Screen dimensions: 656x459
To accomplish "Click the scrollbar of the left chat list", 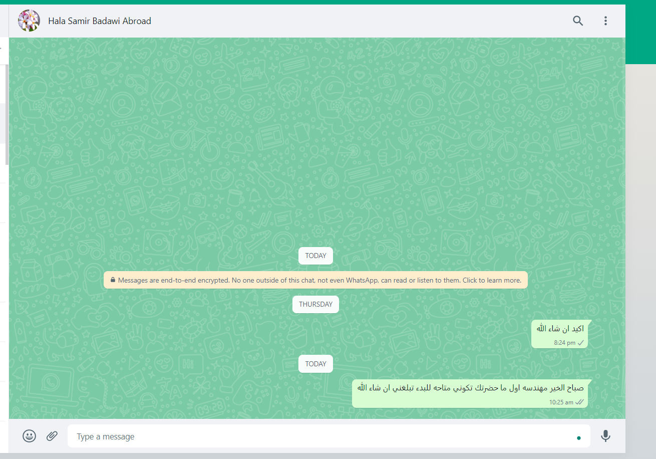I will pos(7,115).
